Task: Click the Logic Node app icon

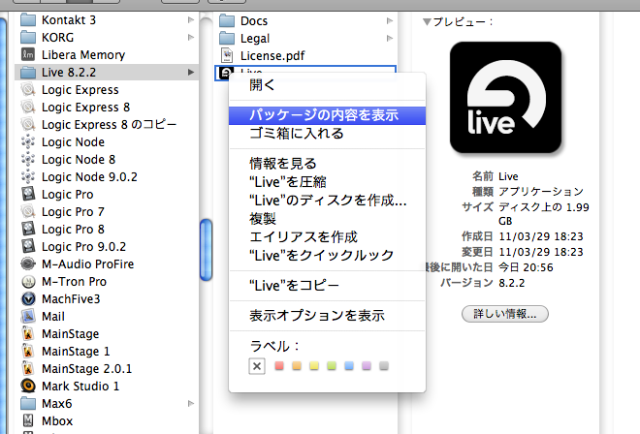Action: tap(28, 142)
